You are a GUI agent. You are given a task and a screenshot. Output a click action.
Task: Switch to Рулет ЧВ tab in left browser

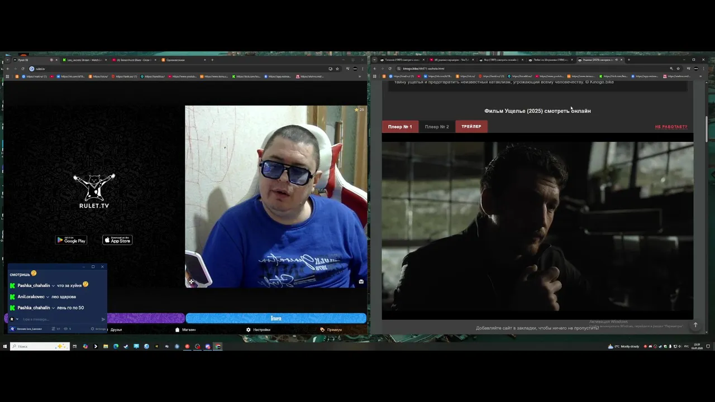click(34, 60)
